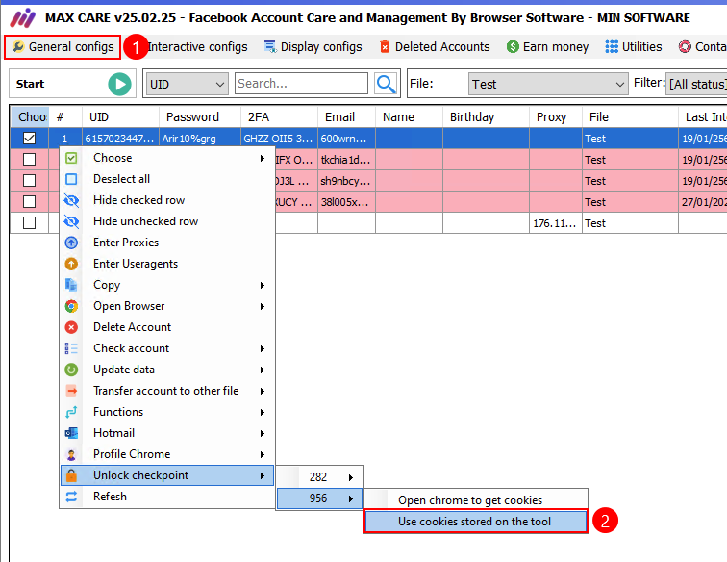
Task: Uncheck the row 1 checkbox
Action: pyautogui.click(x=29, y=139)
